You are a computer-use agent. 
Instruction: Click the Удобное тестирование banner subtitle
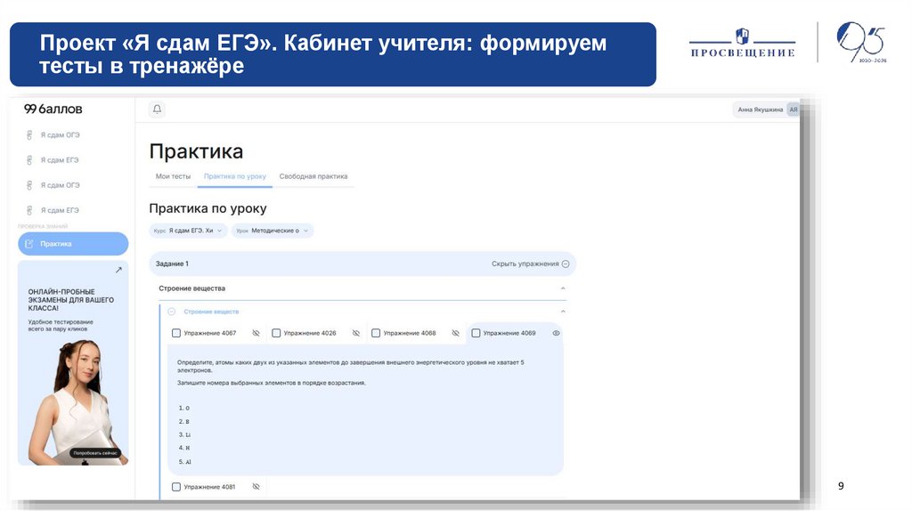61,326
